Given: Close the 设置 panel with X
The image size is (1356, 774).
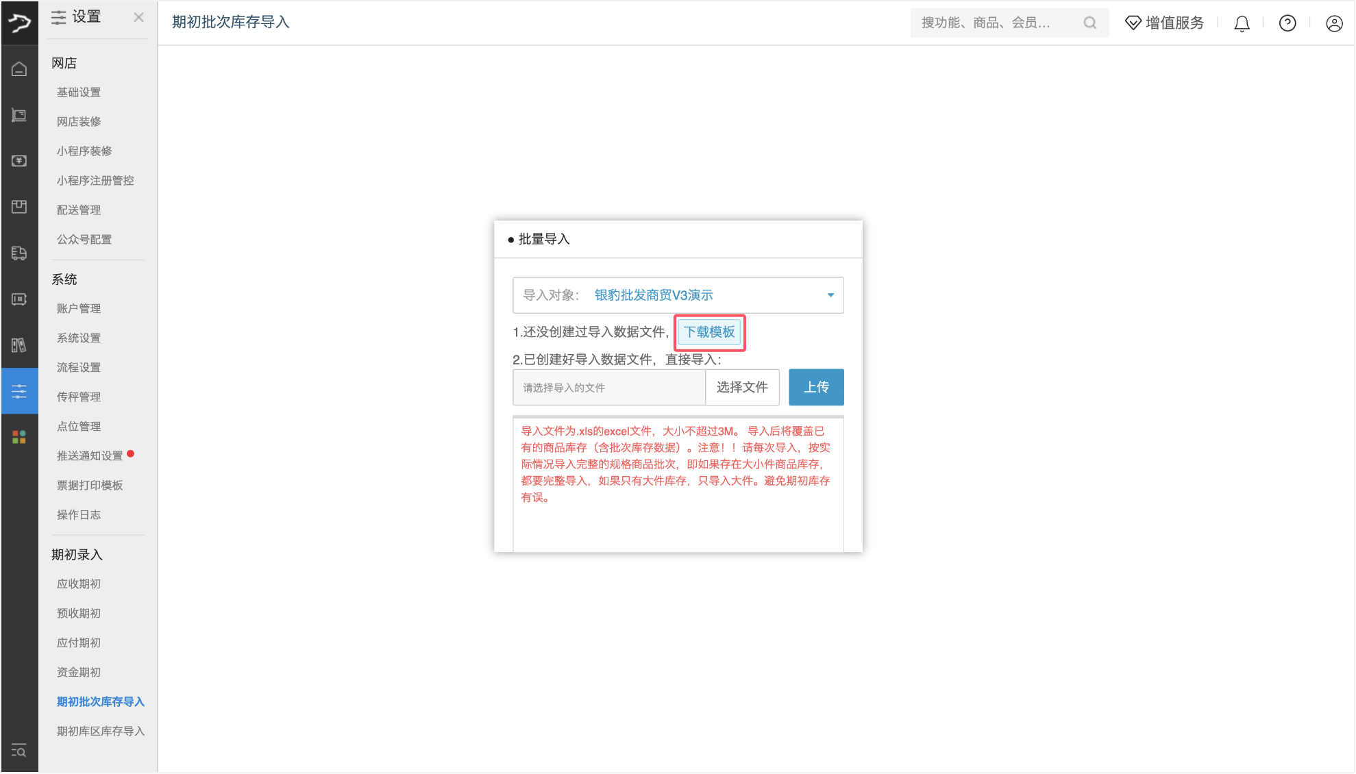Looking at the screenshot, I should 138,17.
